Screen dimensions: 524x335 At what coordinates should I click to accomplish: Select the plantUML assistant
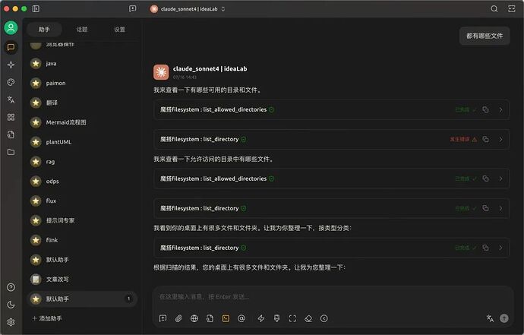[x=58, y=142]
